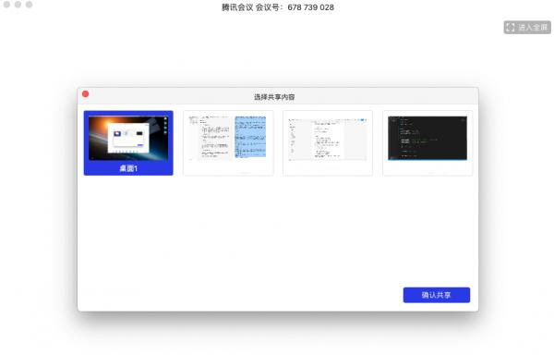Click 进入全屏 to enter full screen
This screenshot has width=554, height=355.
[527, 27]
